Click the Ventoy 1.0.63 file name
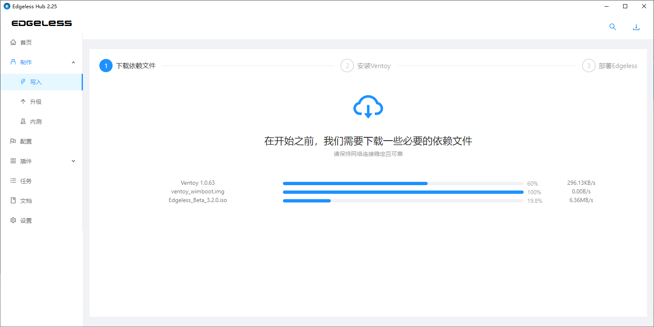Screen dimensions: 654x327 click(x=198, y=183)
